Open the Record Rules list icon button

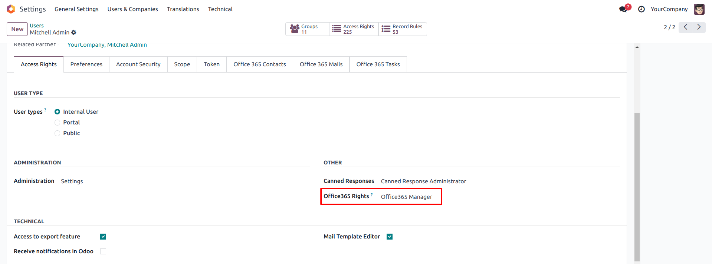point(386,29)
